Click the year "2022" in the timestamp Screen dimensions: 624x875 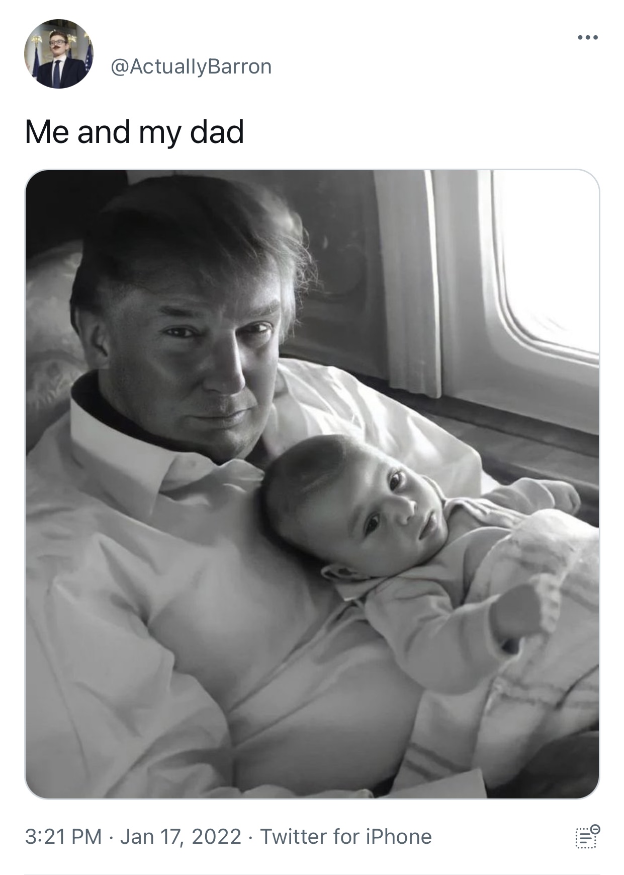tap(217, 837)
